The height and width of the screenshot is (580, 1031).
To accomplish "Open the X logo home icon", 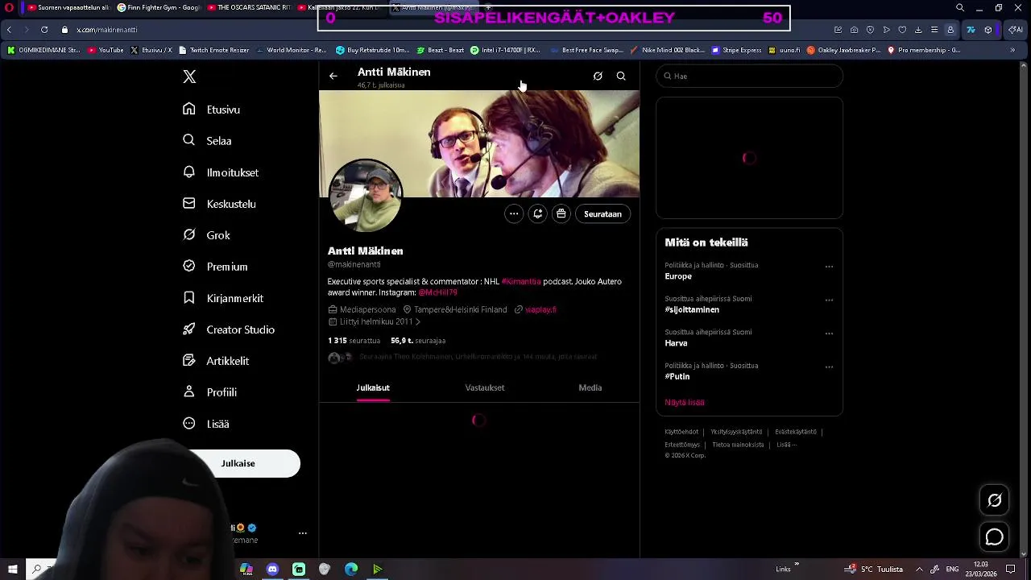I will click(x=189, y=77).
